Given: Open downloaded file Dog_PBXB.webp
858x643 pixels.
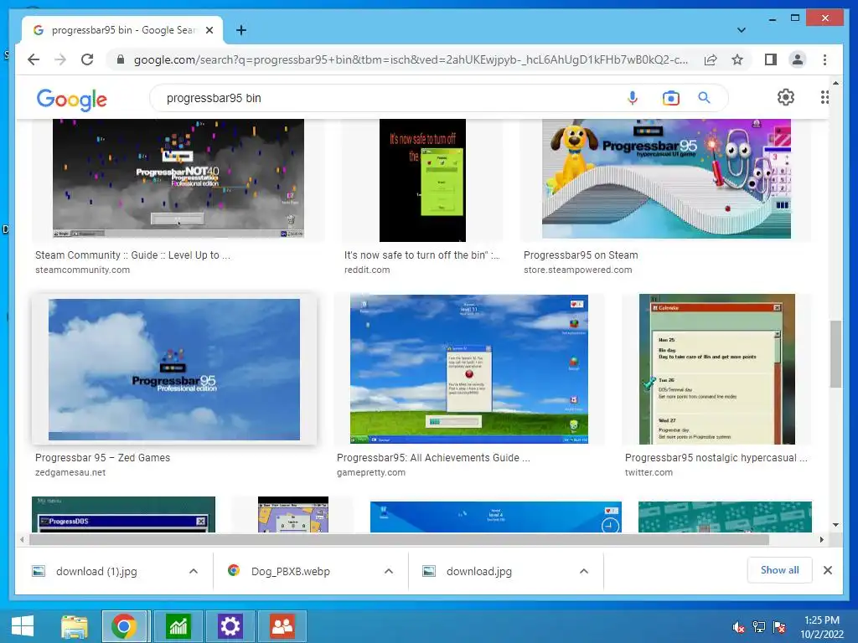Looking at the screenshot, I should [291, 571].
